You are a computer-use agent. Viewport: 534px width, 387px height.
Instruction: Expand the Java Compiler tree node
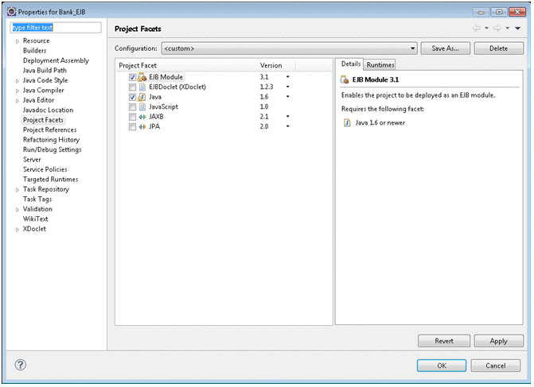click(x=18, y=91)
